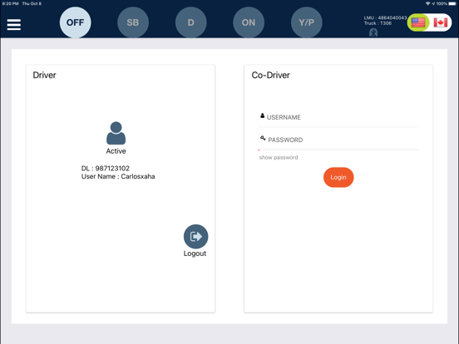Viewport: 459px width, 344px height.
Task: Click the Co-Driver panel heading
Action: [271, 75]
